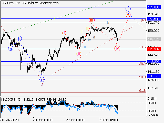
Task: Click the 140.178 blue price label
Action: click(x=153, y=76)
